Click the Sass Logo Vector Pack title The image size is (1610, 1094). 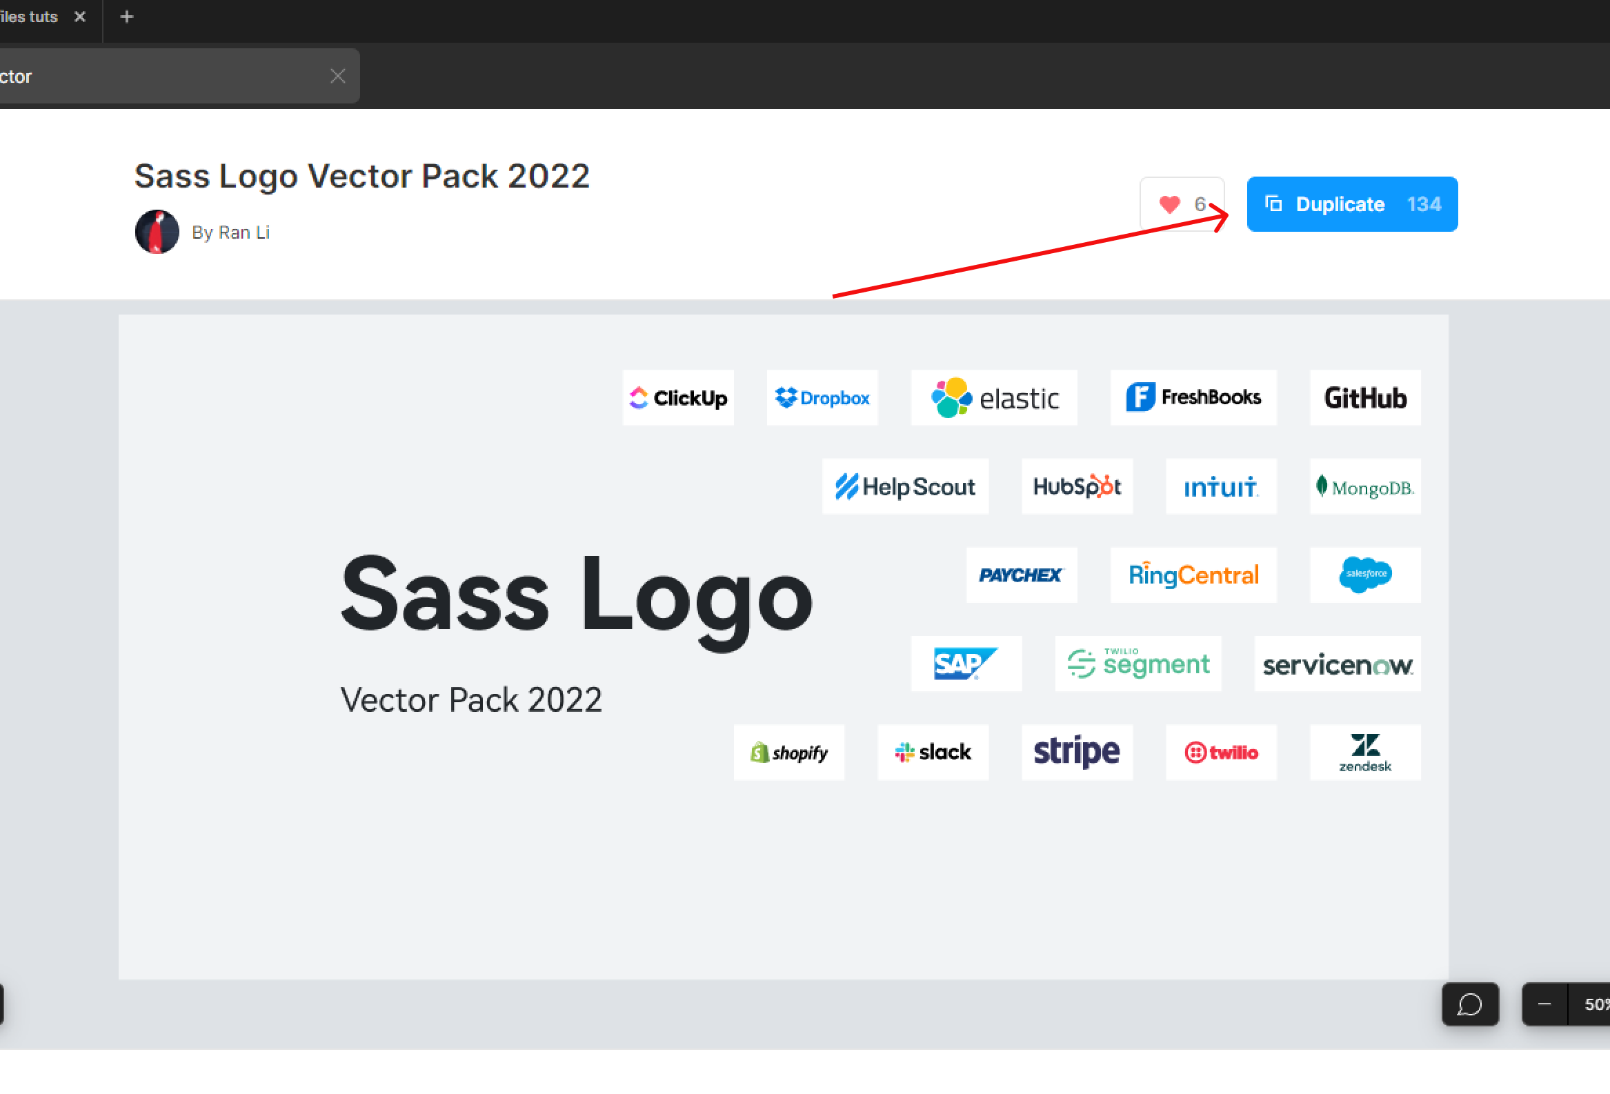[361, 176]
